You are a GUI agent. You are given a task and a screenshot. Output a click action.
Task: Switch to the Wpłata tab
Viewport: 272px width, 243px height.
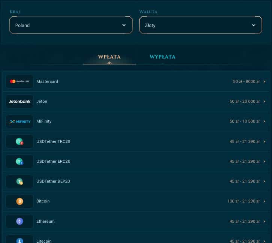(x=109, y=57)
